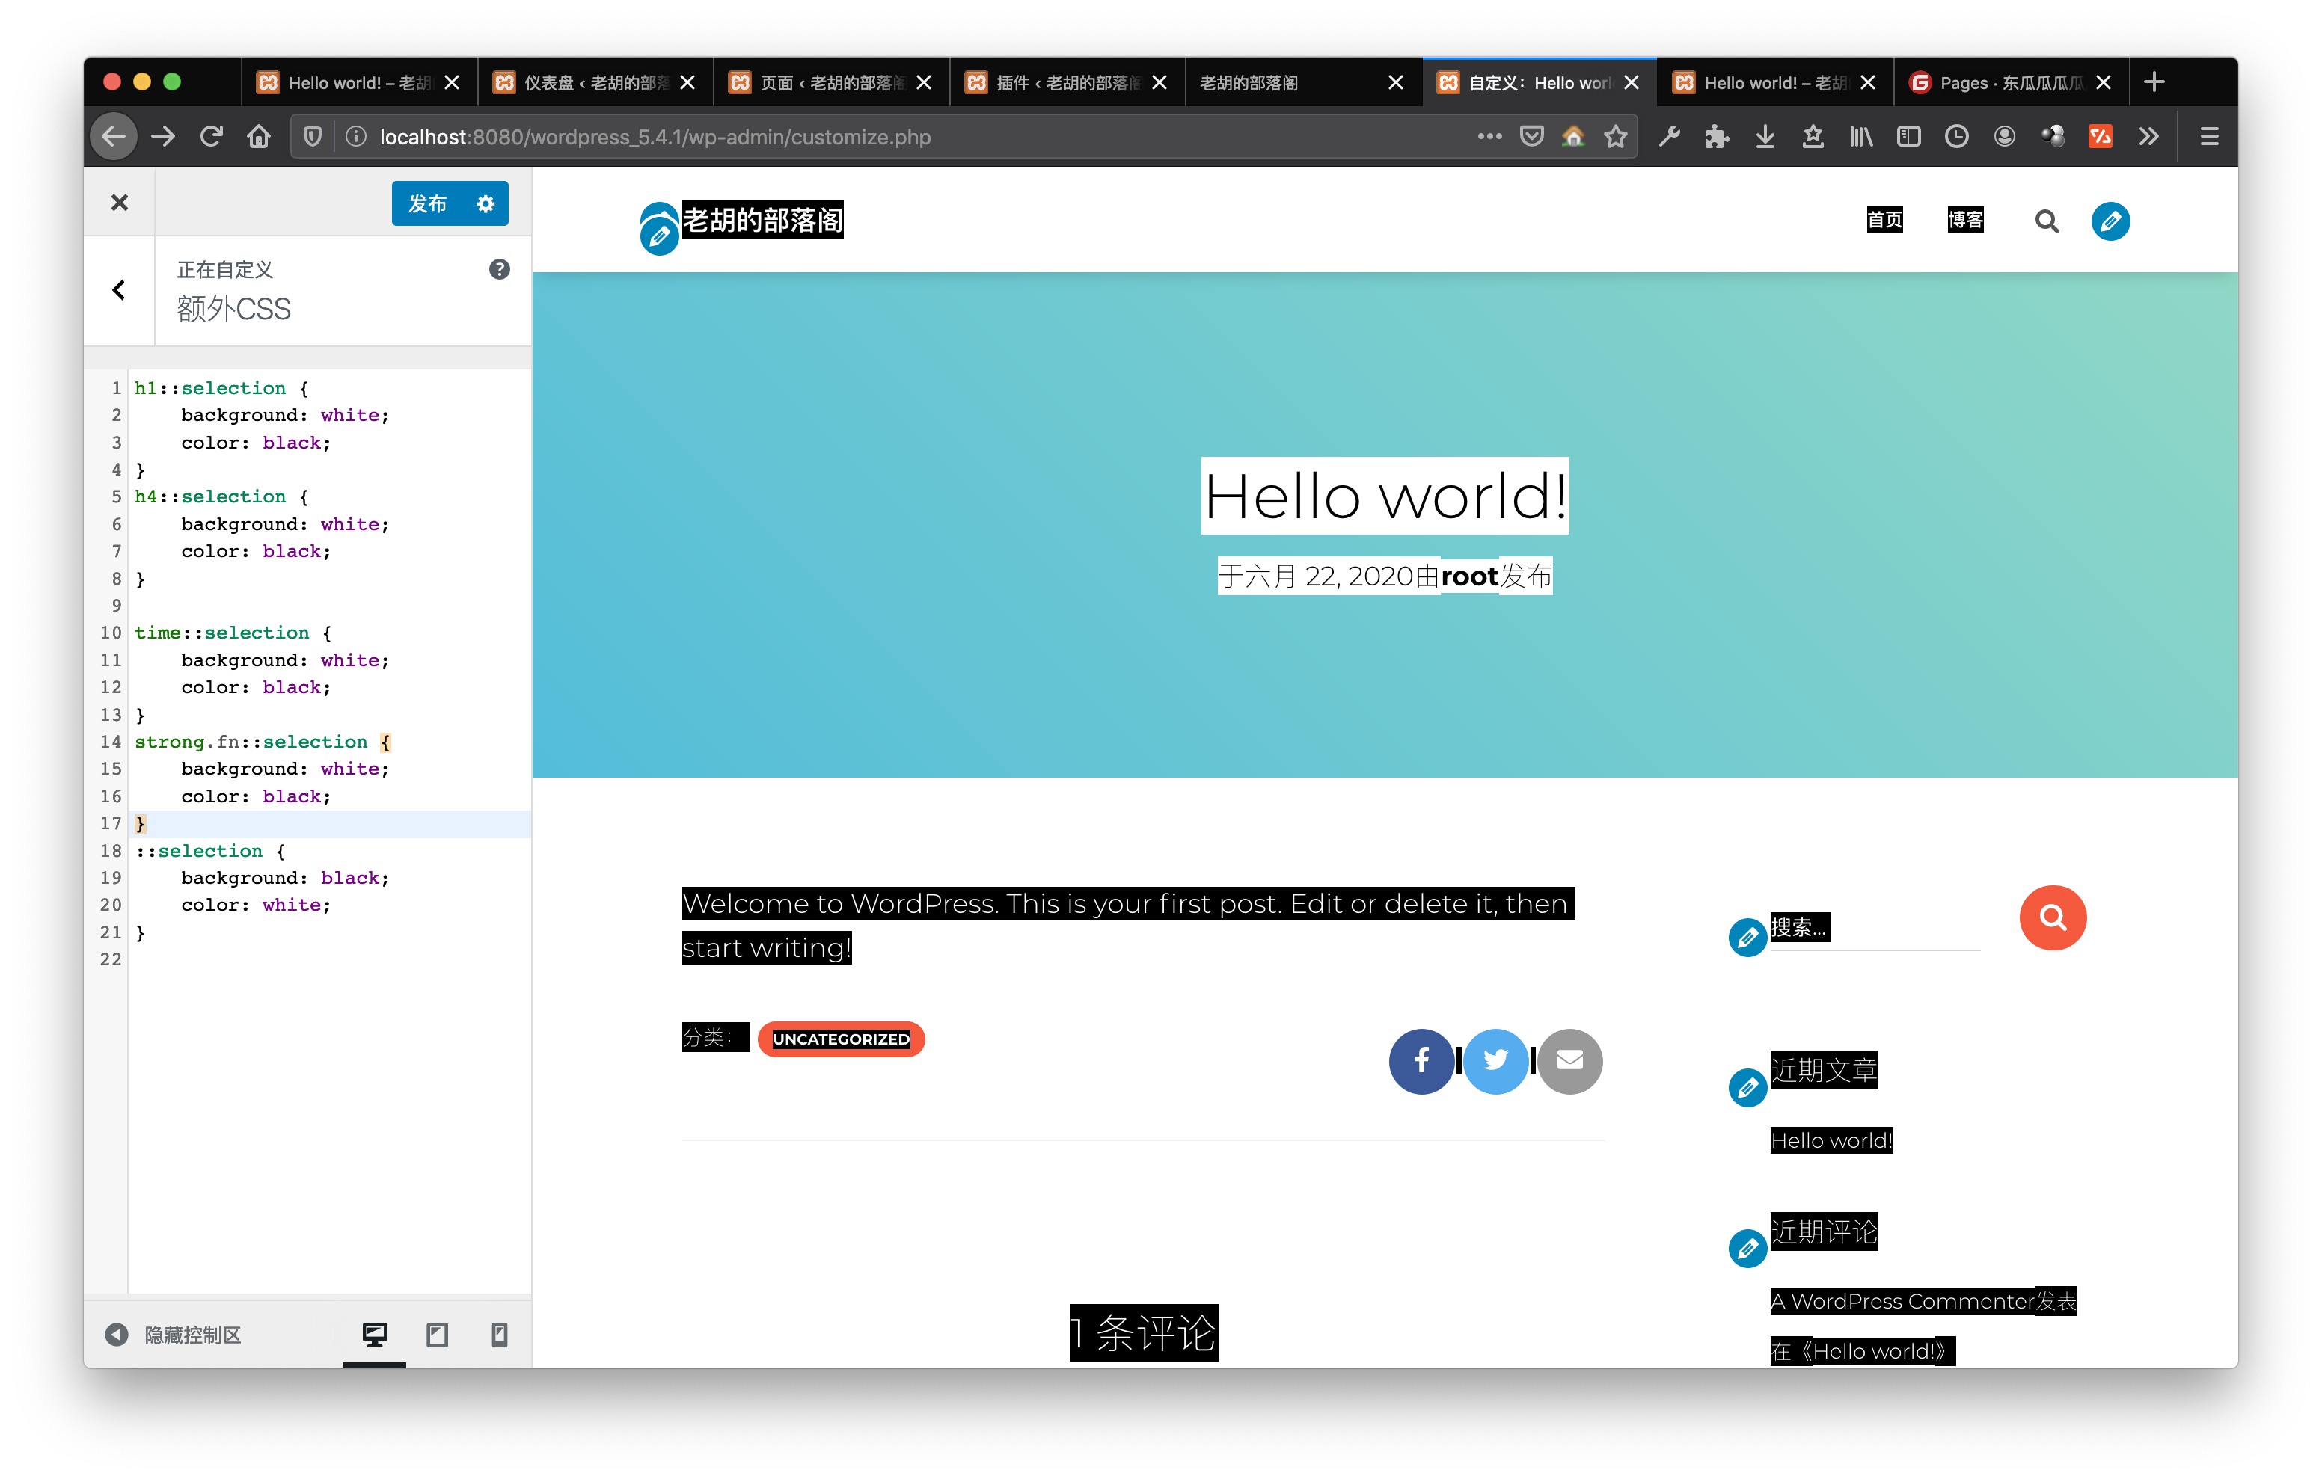This screenshot has width=2322, height=1479.
Task: Open history clock icon
Action: click(x=1956, y=137)
